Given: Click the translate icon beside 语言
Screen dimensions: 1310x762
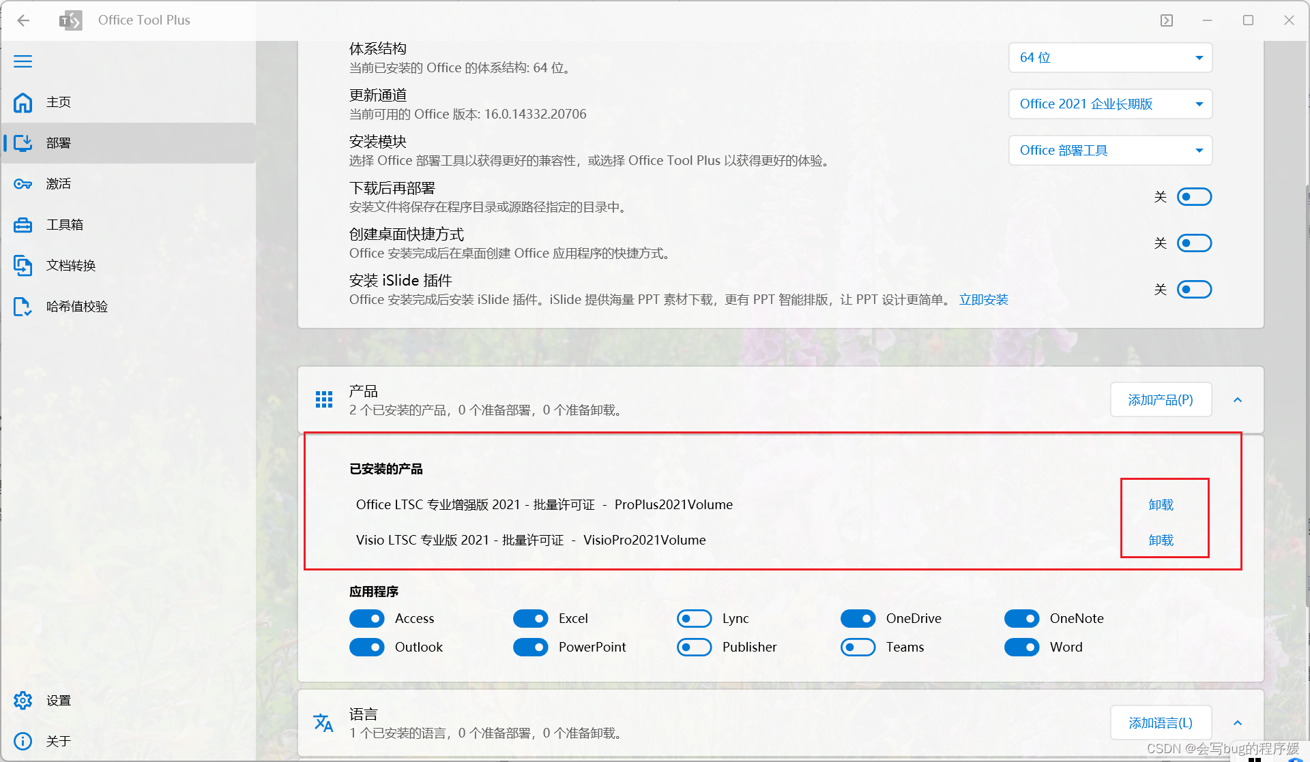Looking at the screenshot, I should [x=323, y=722].
